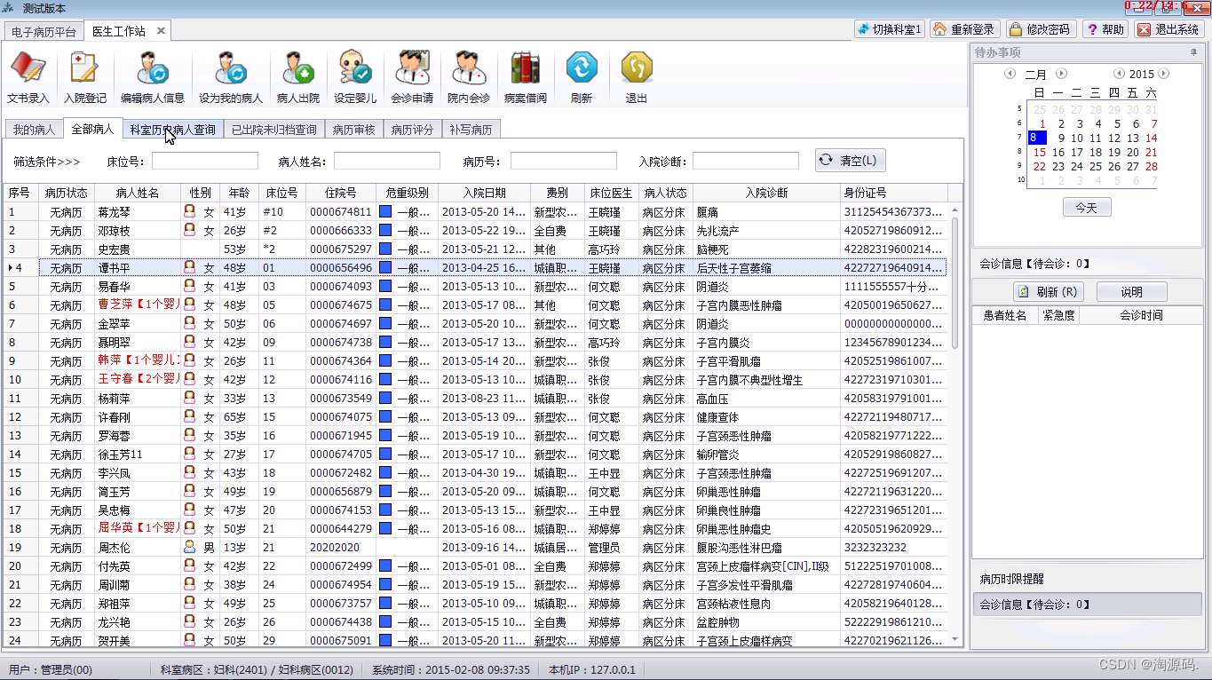
Task: Click patient name 韩萍 in row 9
Action: click(x=109, y=360)
